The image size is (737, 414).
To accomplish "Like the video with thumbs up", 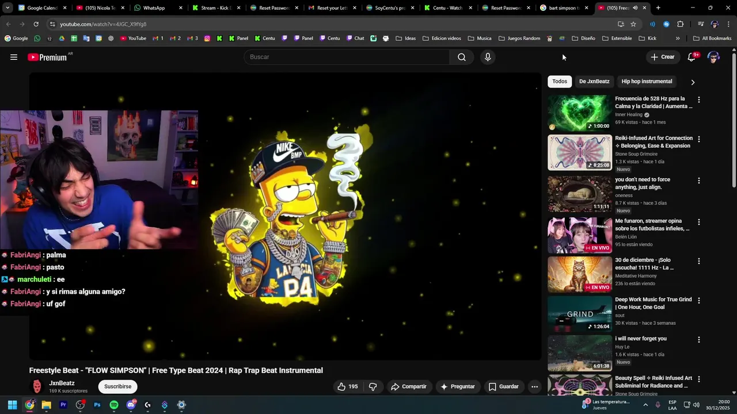I will click(x=348, y=386).
